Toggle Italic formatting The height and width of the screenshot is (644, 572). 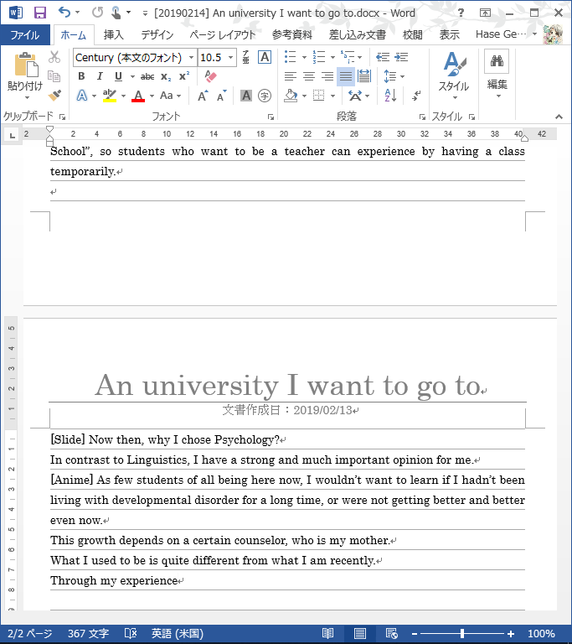(x=100, y=76)
